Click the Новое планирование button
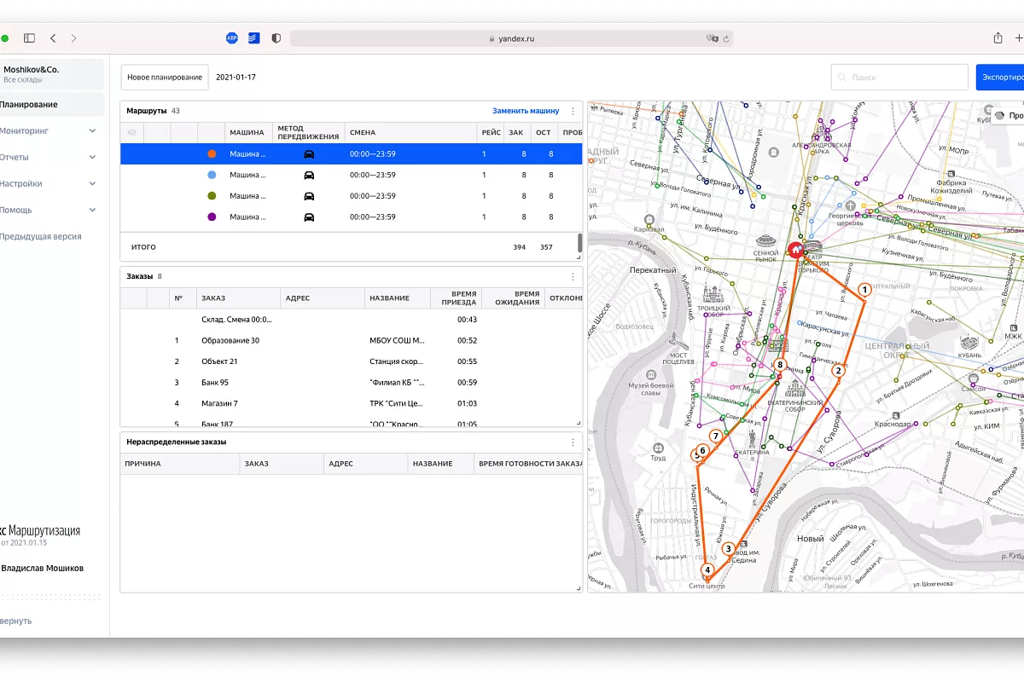1024x682 pixels. tap(164, 77)
